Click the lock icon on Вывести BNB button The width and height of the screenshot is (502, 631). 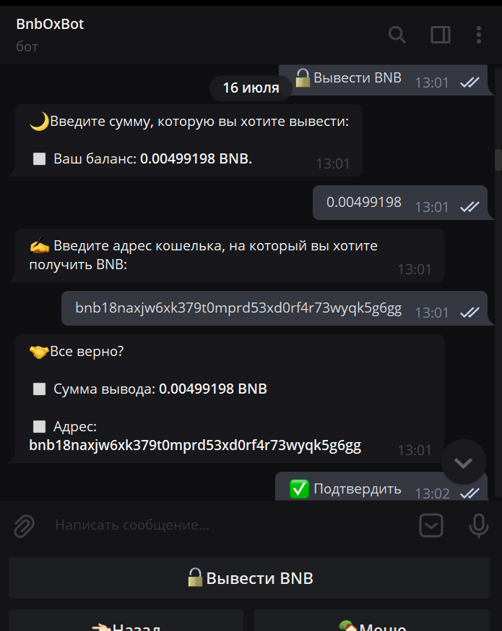coord(195,577)
